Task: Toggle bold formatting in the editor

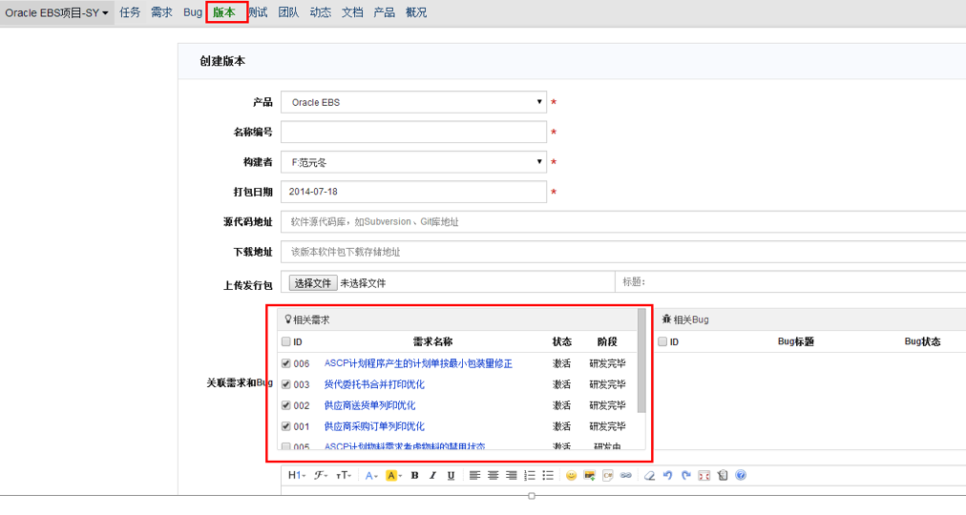Action: [414, 476]
